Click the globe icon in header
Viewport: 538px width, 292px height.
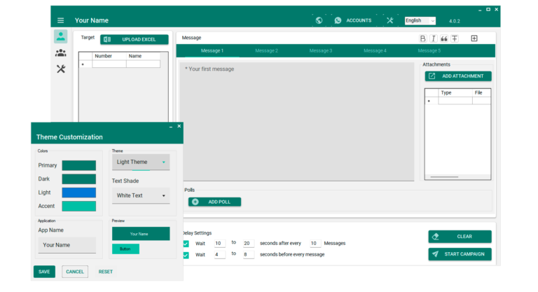point(319,20)
